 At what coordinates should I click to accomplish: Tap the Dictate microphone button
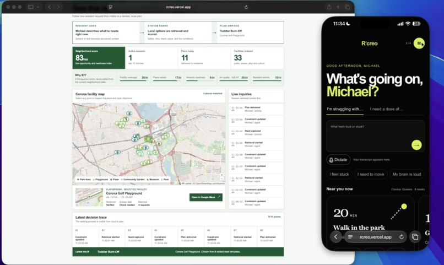tap(338, 160)
